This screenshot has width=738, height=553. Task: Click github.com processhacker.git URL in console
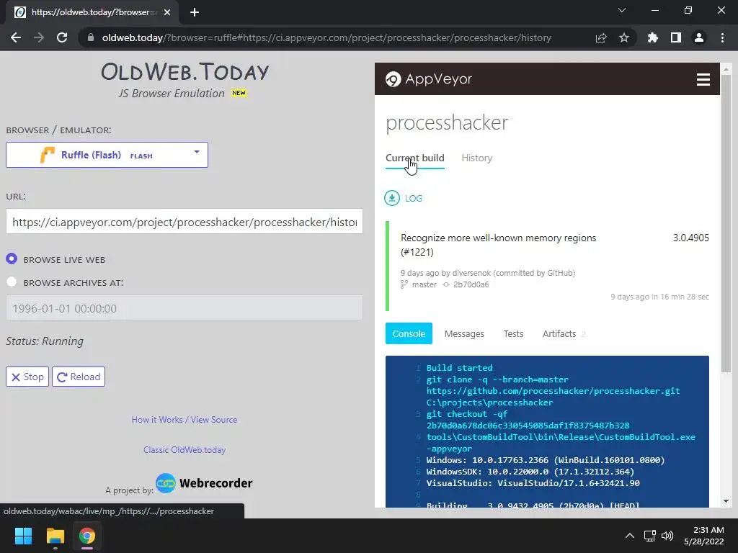pyautogui.click(x=553, y=391)
